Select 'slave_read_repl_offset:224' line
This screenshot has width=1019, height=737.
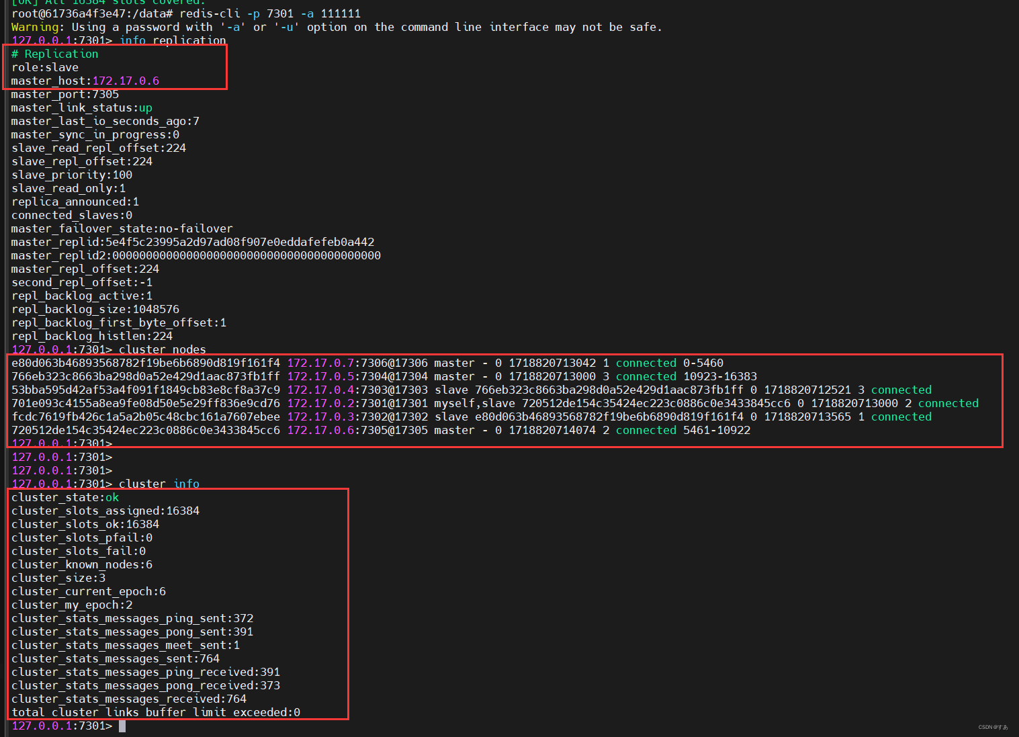[99, 148]
